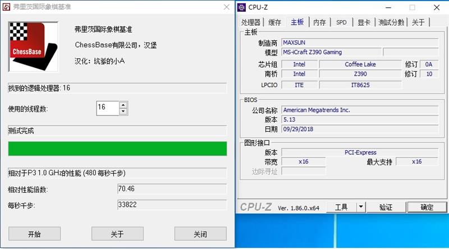Expand the 工具 dropdown arrow in CPU-Z
This screenshot has height=249, width=449.
[x=361, y=207]
